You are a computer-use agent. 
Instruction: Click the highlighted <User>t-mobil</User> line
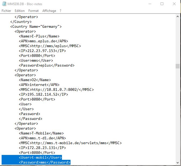(40, 158)
